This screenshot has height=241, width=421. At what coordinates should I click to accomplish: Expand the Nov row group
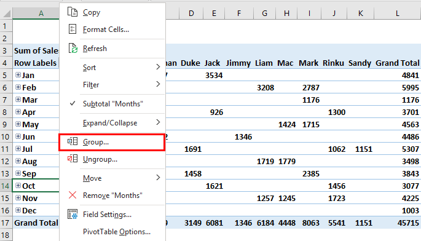point(18,198)
